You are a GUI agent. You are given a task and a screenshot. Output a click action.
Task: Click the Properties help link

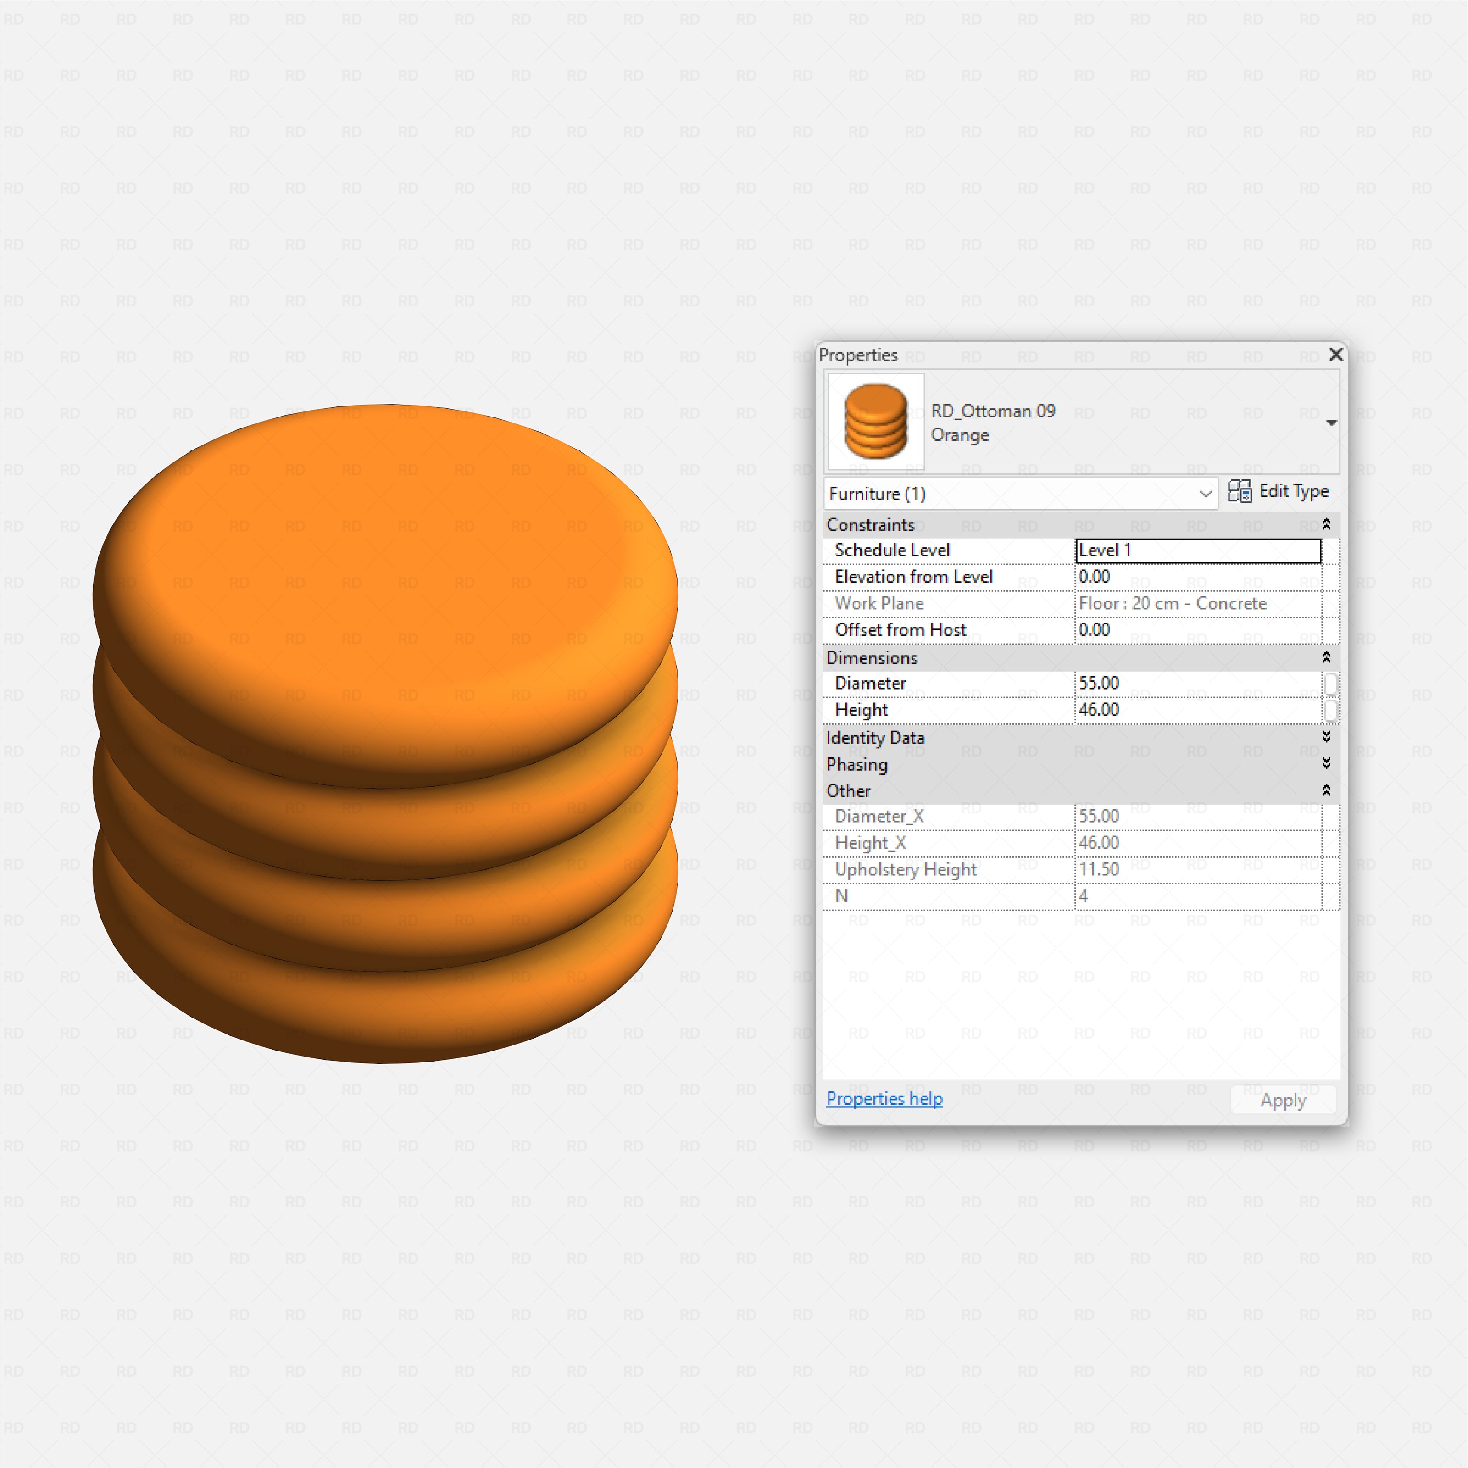(884, 1099)
